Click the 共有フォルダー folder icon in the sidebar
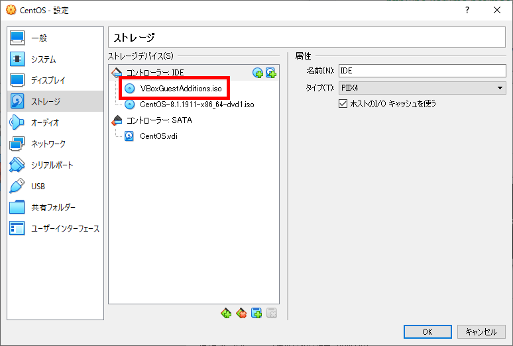The height and width of the screenshot is (346, 513). 17,208
